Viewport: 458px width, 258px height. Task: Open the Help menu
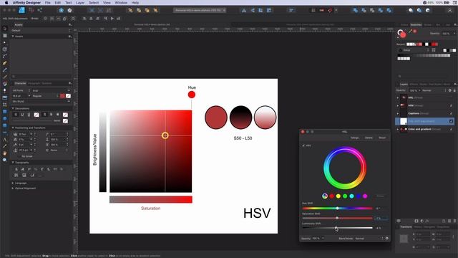(135, 3)
